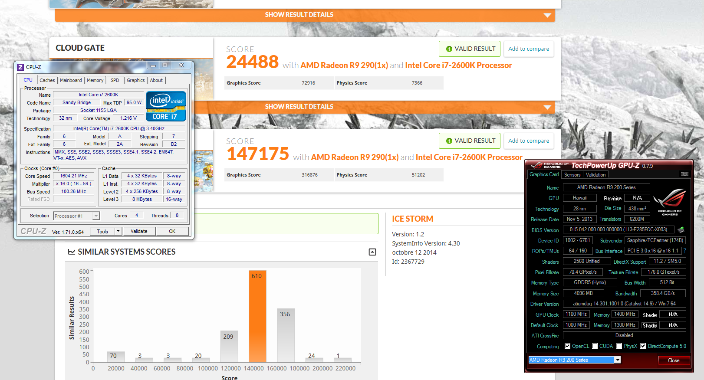Click the Bus Interface question mark in GPU-Z
This screenshot has width=704, height=380.
(685, 251)
